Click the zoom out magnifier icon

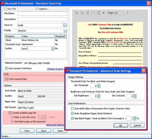(82, 13)
